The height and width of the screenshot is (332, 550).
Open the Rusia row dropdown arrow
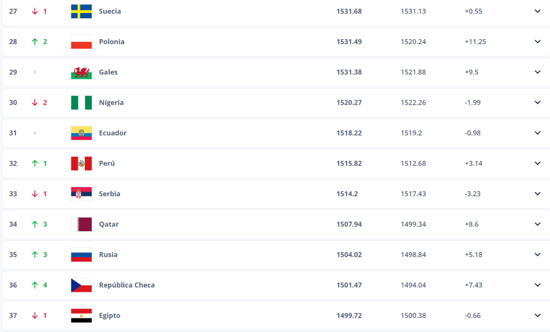click(x=537, y=255)
